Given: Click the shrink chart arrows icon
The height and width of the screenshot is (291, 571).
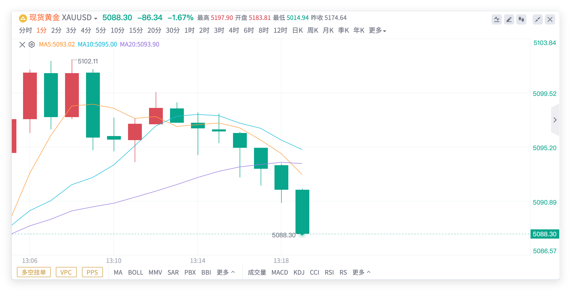Looking at the screenshot, I should pyautogui.click(x=537, y=19).
